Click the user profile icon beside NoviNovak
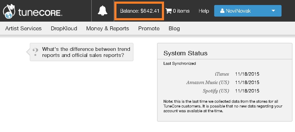 point(222,11)
